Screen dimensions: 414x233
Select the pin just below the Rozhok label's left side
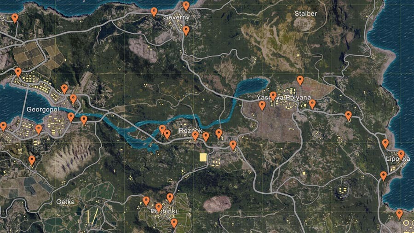coord(195,136)
